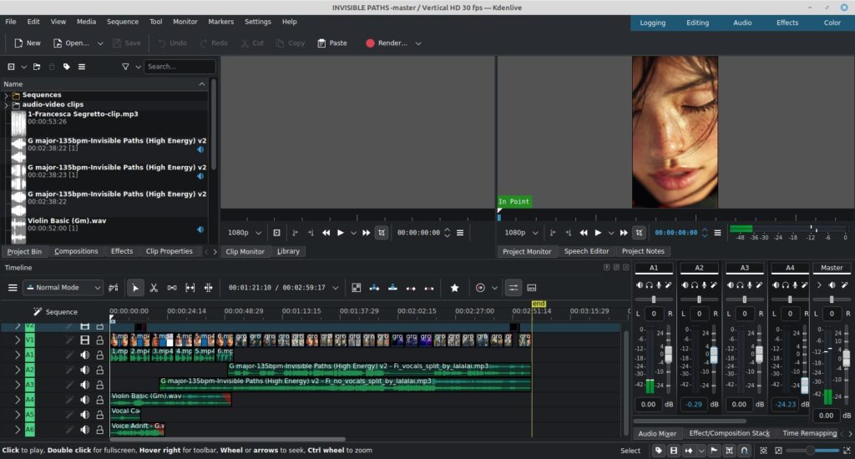This screenshot has height=459, width=855.
Task: Toggle solo headphones on A1 mixer channel
Action: (650, 285)
